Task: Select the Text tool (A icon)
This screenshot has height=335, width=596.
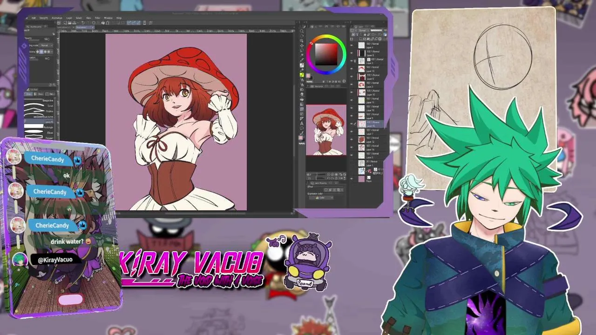Action: coord(302,124)
